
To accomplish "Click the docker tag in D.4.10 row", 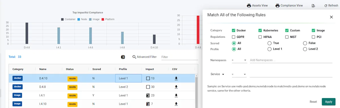I will point(17,78).
